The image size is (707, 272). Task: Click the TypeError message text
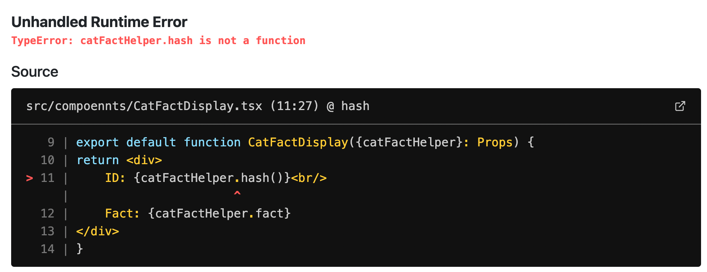[x=158, y=40]
